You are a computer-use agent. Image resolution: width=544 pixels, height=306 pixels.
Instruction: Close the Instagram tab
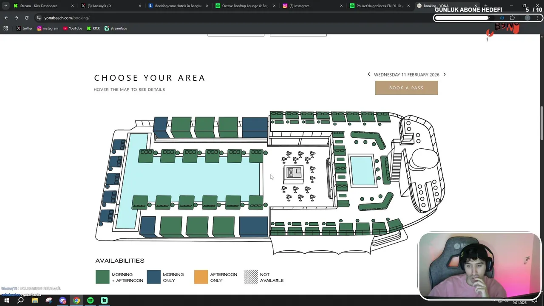pyautogui.click(x=341, y=6)
